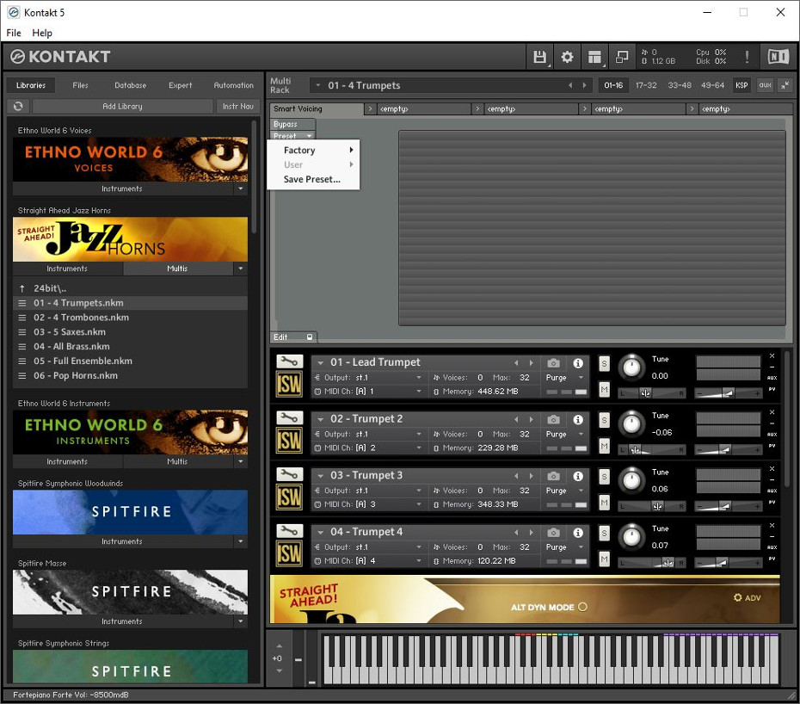The height and width of the screenshot is (704, 800).
Task: Open Trumpet 4 instrument name dropdown
Action: pyautogui.click(x=320, y=532)
